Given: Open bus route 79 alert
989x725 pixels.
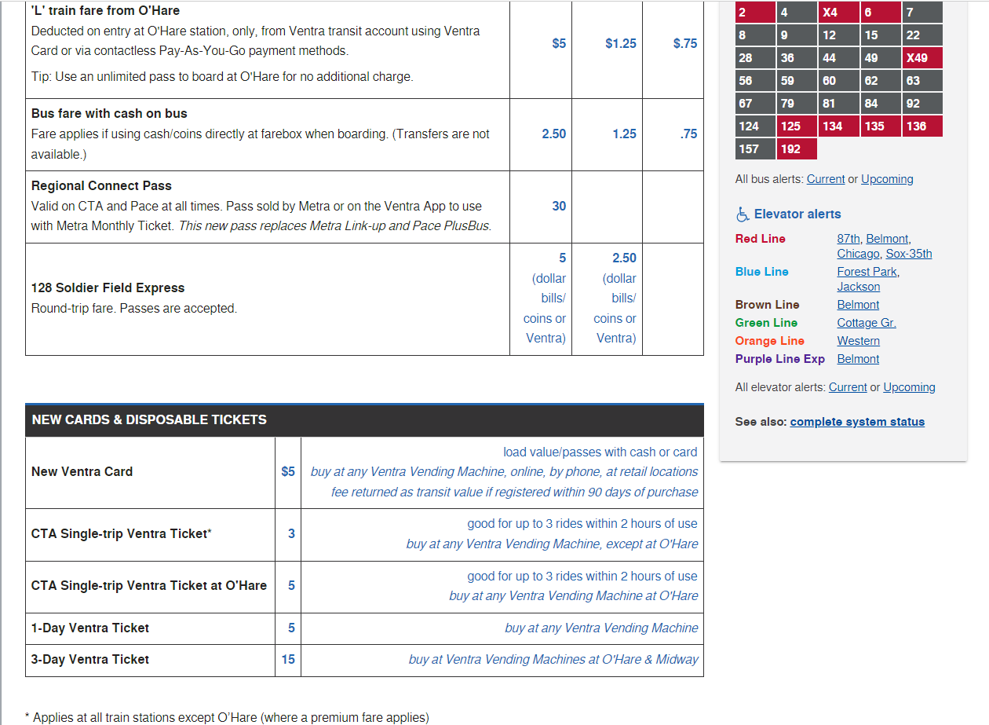Looking at the screenshot, I should pyautogui.click(x=797, y=104).
